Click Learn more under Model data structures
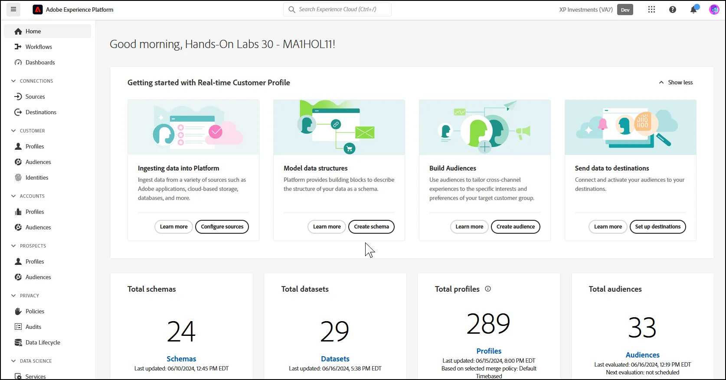Screen dimensions: 726x380 click(327, 227)
